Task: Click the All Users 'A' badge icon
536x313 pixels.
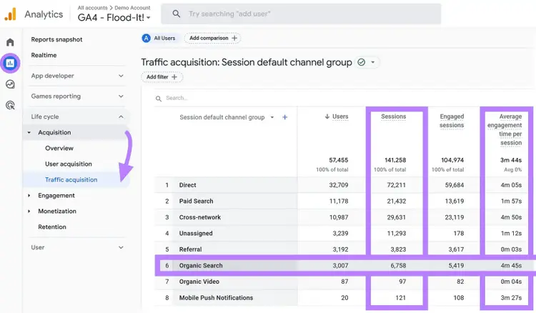Action: click(x=147, y=39)
